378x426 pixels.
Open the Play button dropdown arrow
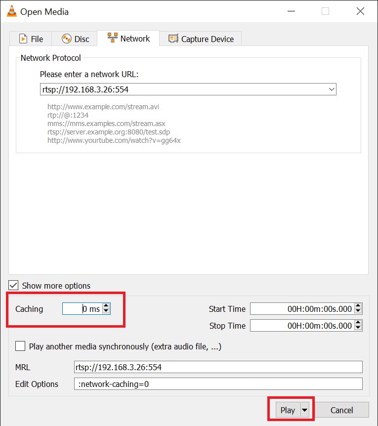tap(305, 410)
